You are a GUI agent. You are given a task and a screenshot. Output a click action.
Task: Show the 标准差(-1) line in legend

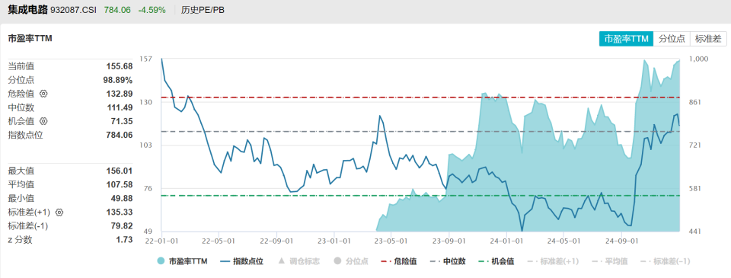[x=662, y=260]
